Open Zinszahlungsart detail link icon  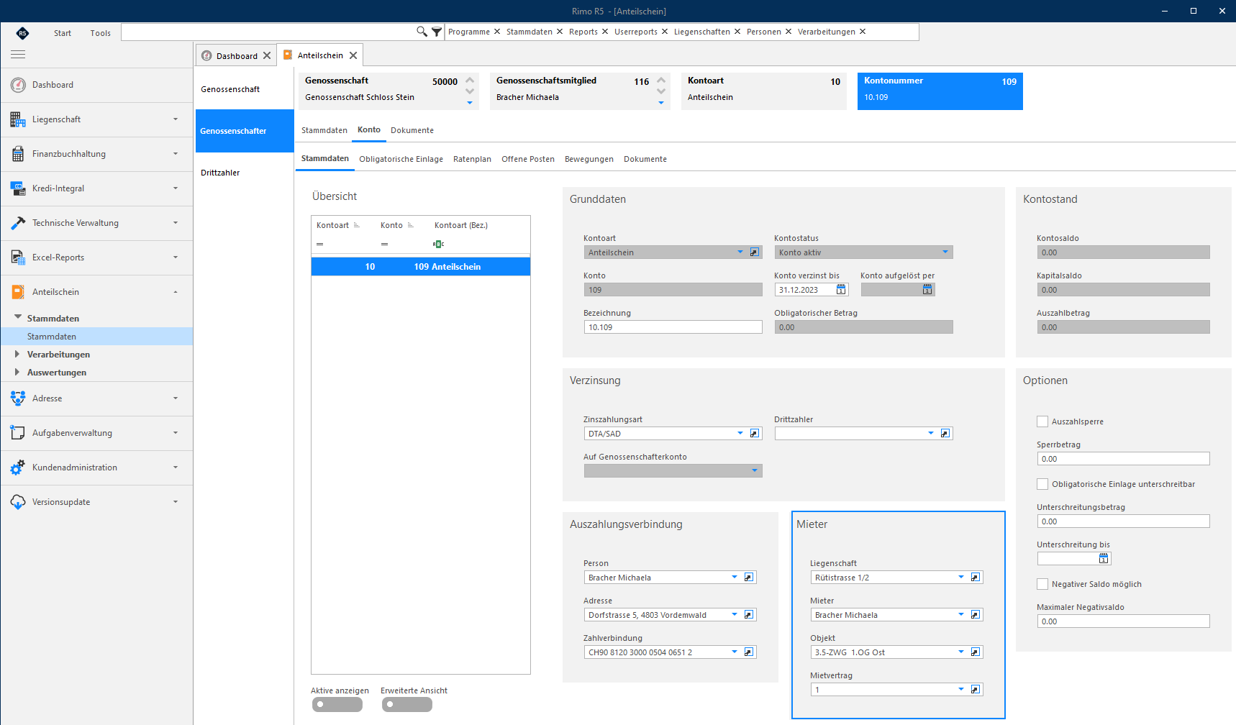coord(755,434)
